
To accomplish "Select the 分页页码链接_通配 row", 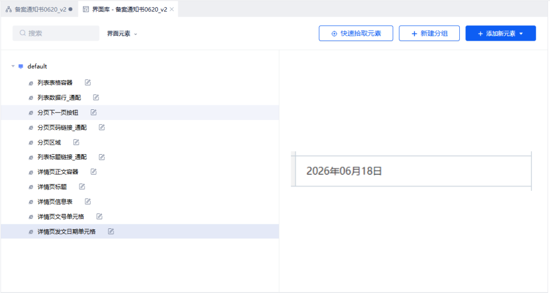I will 140,127.
